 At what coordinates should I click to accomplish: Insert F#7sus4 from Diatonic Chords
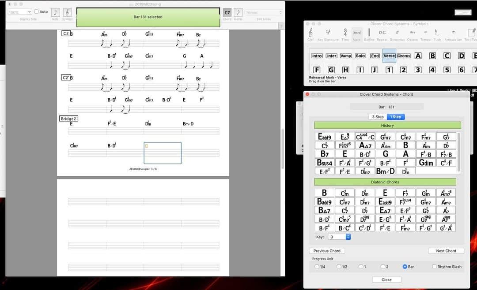[405, 201]
